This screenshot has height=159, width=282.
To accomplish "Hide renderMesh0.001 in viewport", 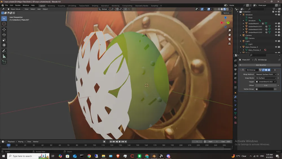I will pyautogui.click(x=276, y=26).
